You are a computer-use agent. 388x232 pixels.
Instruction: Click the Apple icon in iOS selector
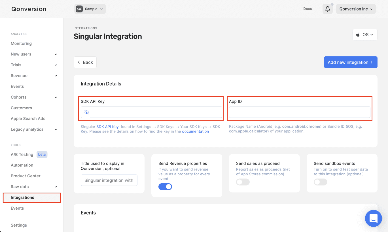tap(357, 34)
